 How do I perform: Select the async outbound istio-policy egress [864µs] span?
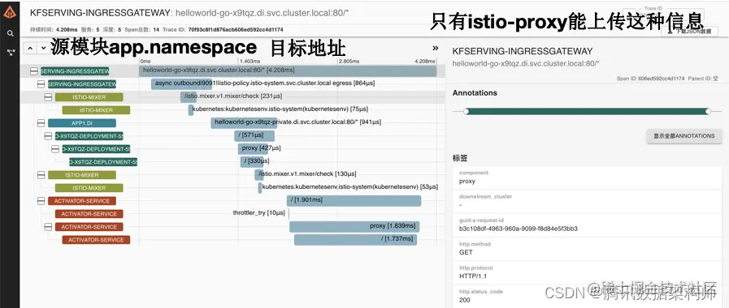pyautogui.click(x=181, y=83)
